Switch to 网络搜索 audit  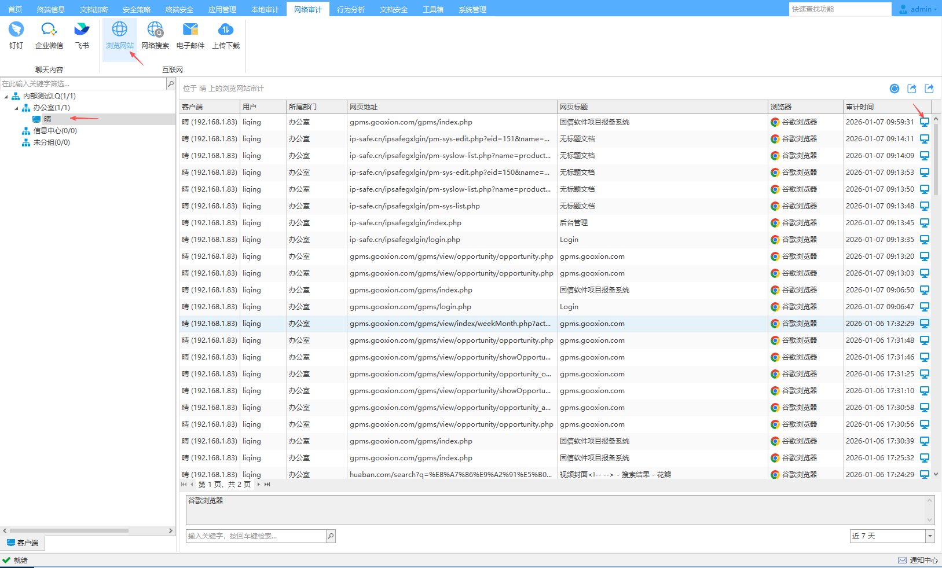coord(155,35)
